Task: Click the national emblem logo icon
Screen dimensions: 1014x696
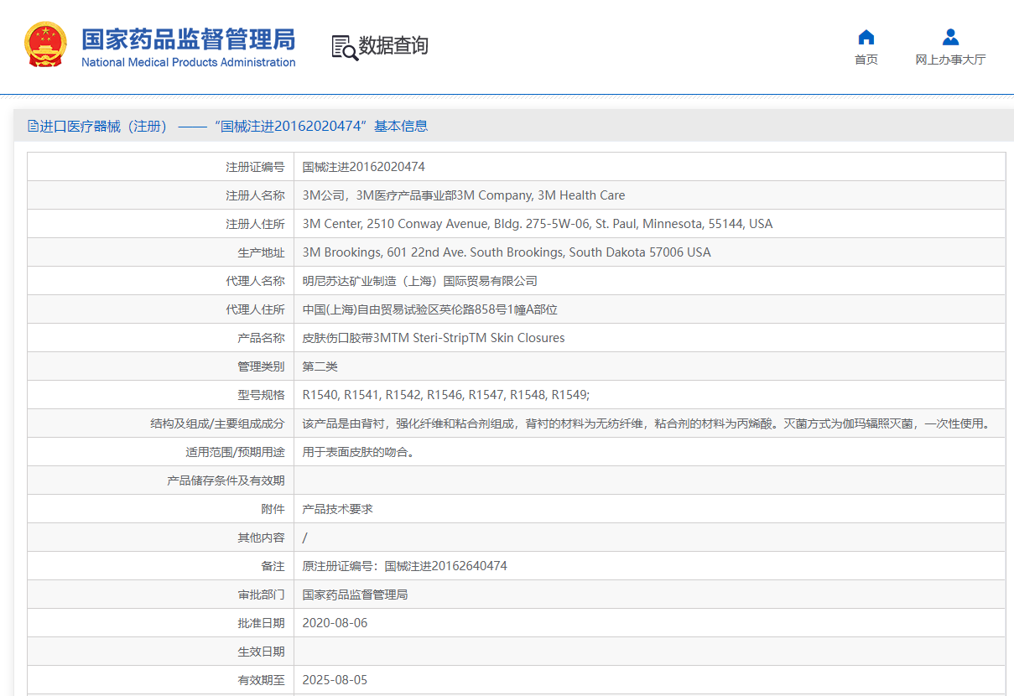Action: pyautogui.click(x=45, y=45)
